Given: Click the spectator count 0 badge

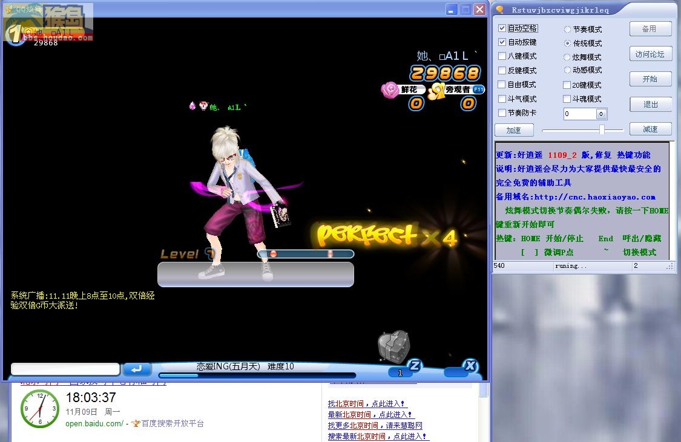Looking at the screenshot, I should (468, 103).
